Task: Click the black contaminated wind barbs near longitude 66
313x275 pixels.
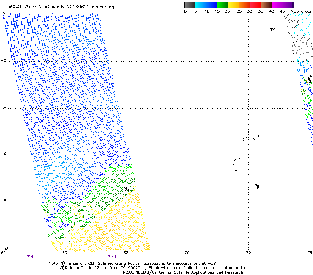Action: pyautogui.click(x=126, y=189)
